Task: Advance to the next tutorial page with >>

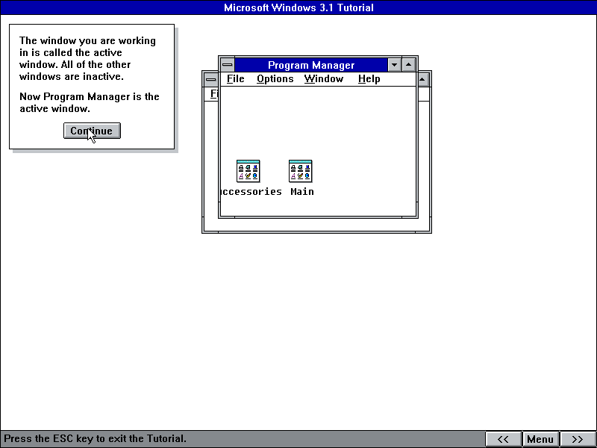Action: [577, 439]
